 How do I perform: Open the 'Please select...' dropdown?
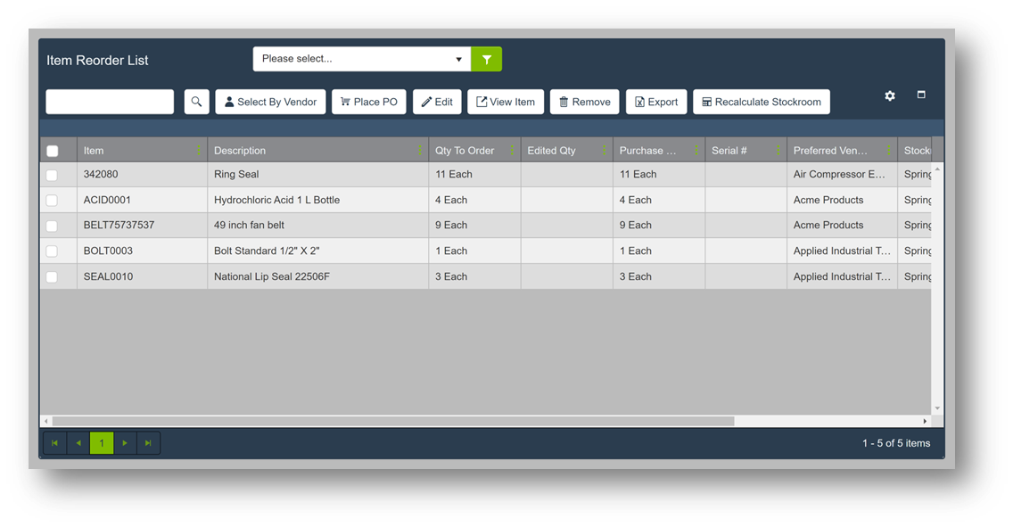[361, 59]
